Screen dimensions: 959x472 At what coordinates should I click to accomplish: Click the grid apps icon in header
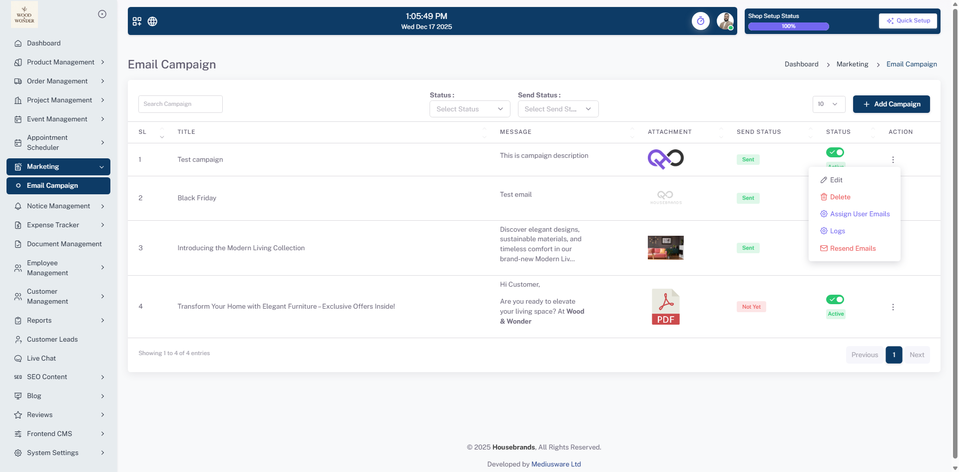137,21
